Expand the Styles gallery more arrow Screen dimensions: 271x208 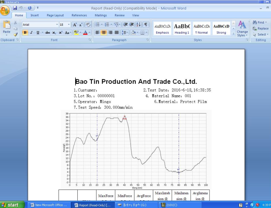pyautogui.click(x=233, y=34)
